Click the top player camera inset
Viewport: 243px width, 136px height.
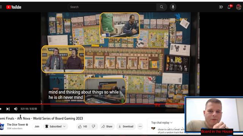[120, 25]
